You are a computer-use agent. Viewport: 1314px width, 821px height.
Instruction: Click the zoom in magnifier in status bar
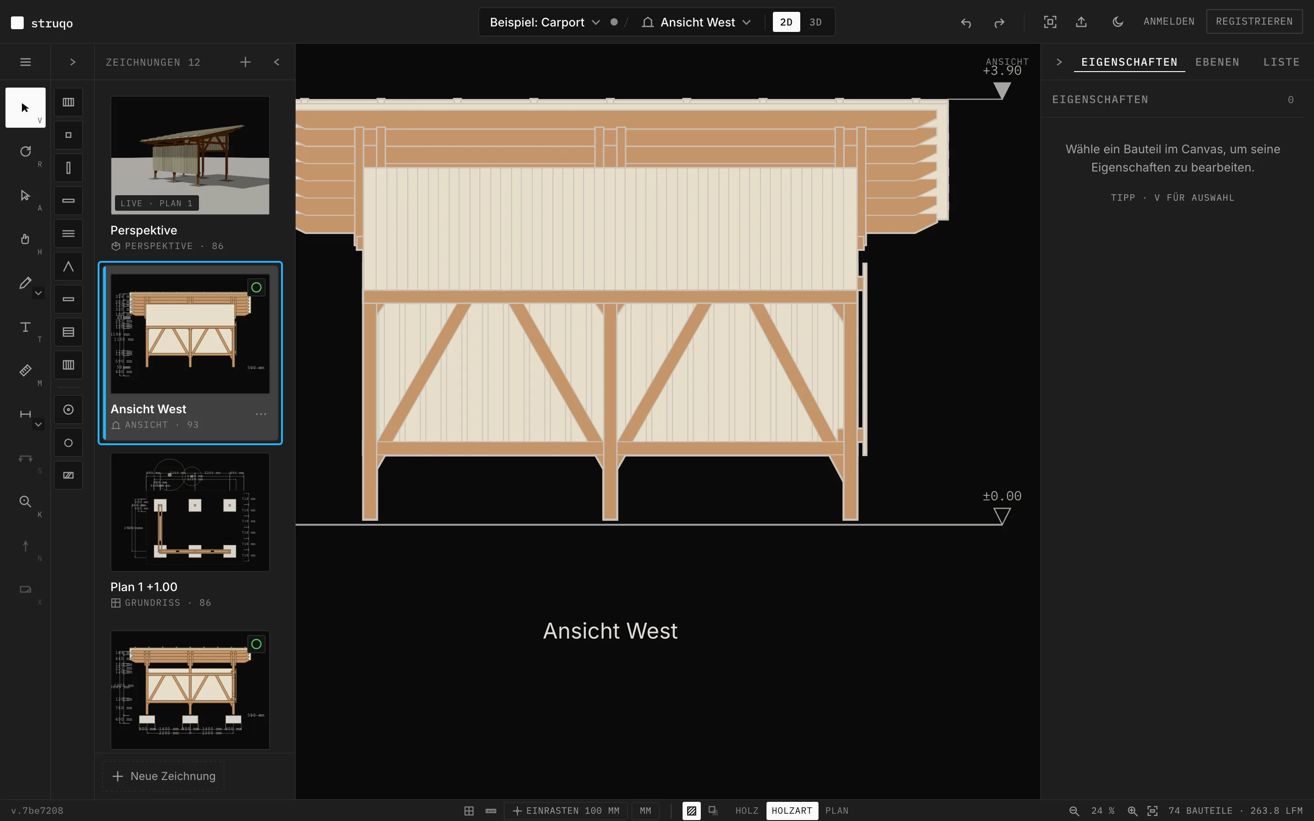(x=1133, y=811)
